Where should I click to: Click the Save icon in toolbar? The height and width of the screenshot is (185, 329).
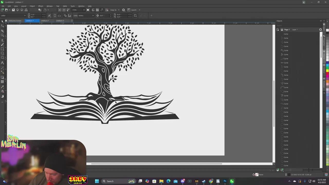pos(13,10)
